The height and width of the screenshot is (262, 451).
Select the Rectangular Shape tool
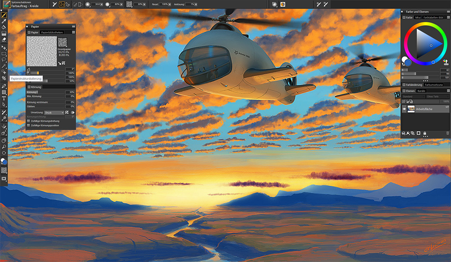[4, 92]
